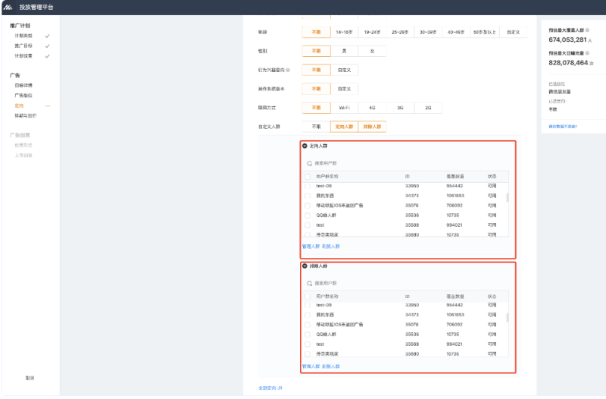
Task: Focus the 搜索用户群 field in 排除人群
Action: coord(341,283)
